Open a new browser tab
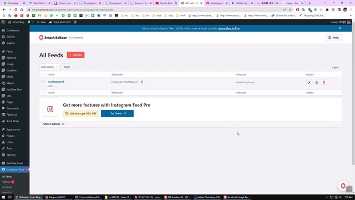This screenshot has height=200, width=355. click(x=310, y=3)
